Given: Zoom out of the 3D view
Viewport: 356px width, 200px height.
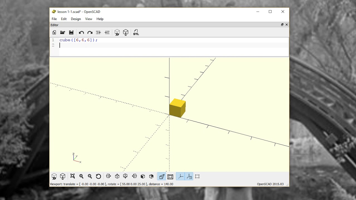Looking at the screenshot, I should click(x=90, y=176).
